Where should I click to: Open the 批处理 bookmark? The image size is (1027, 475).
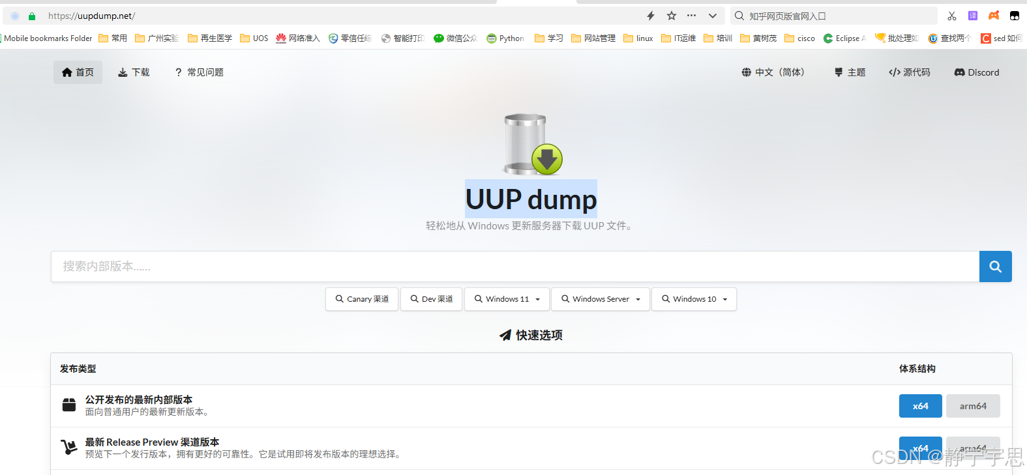(897, 38)
